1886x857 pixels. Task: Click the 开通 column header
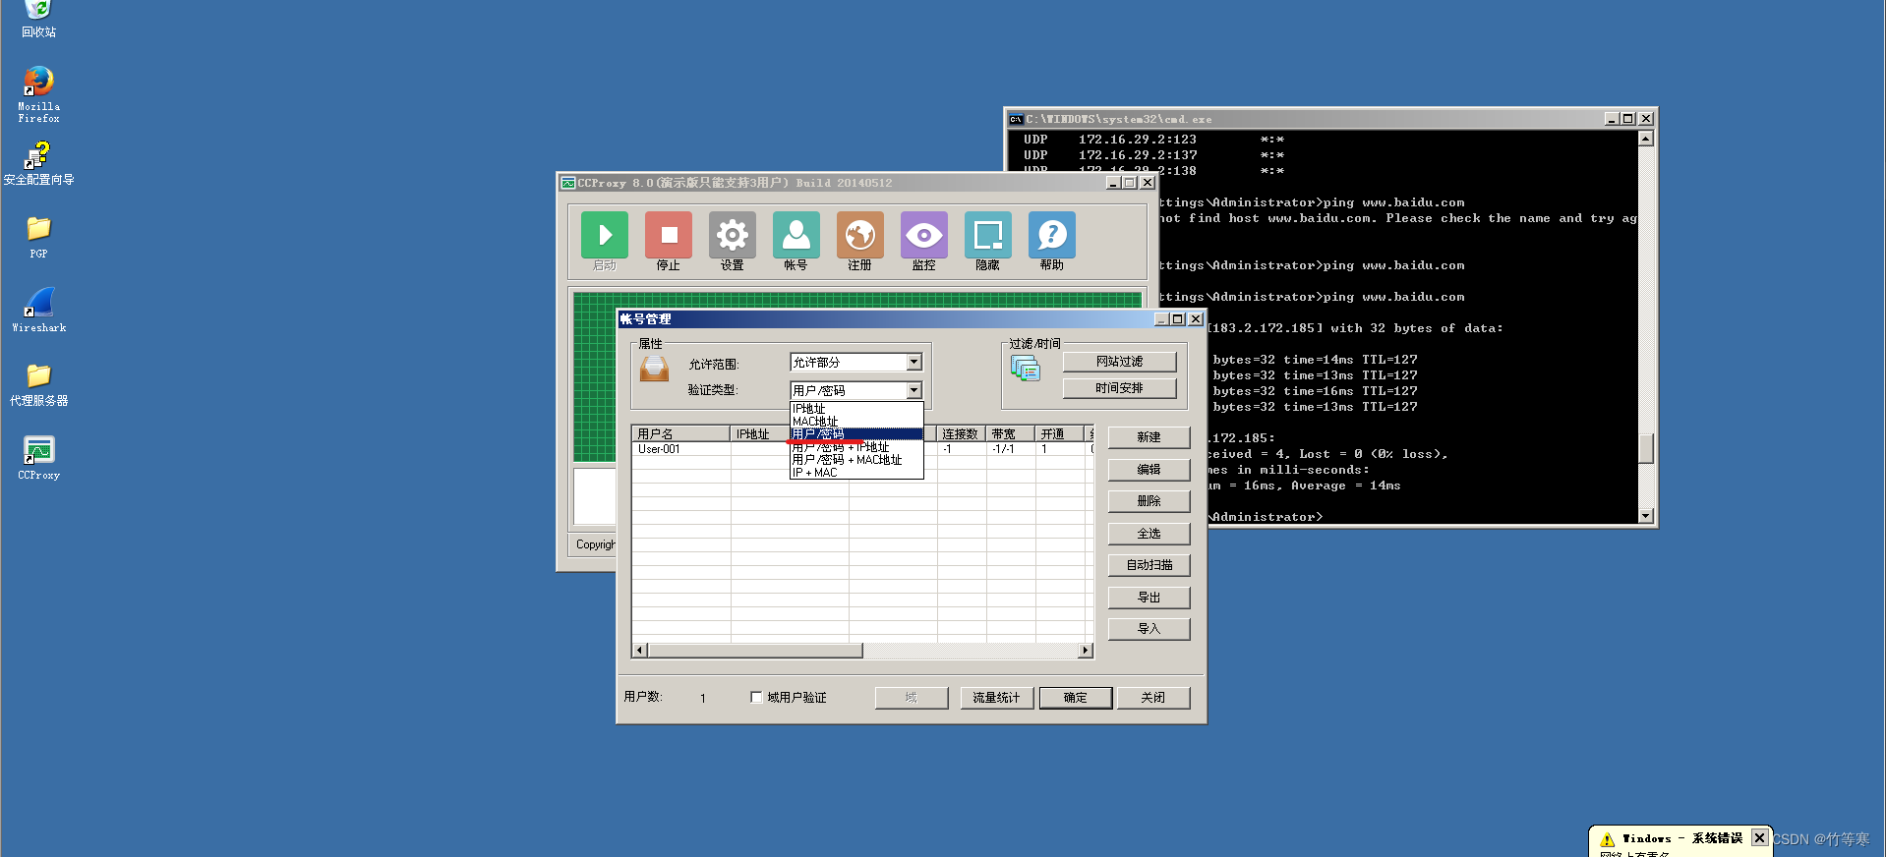tap(1060, 433)
